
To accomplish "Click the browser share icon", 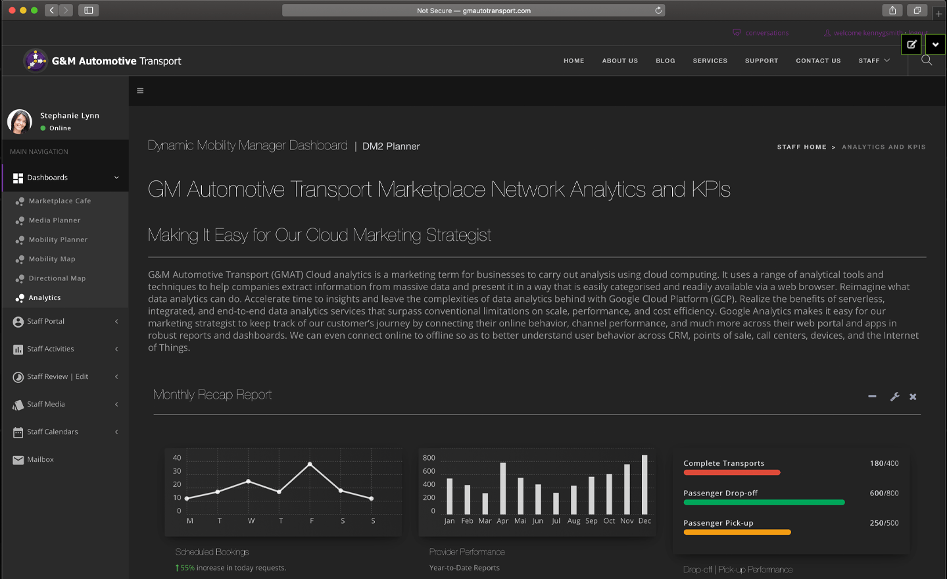I will [x=892, y=11].
